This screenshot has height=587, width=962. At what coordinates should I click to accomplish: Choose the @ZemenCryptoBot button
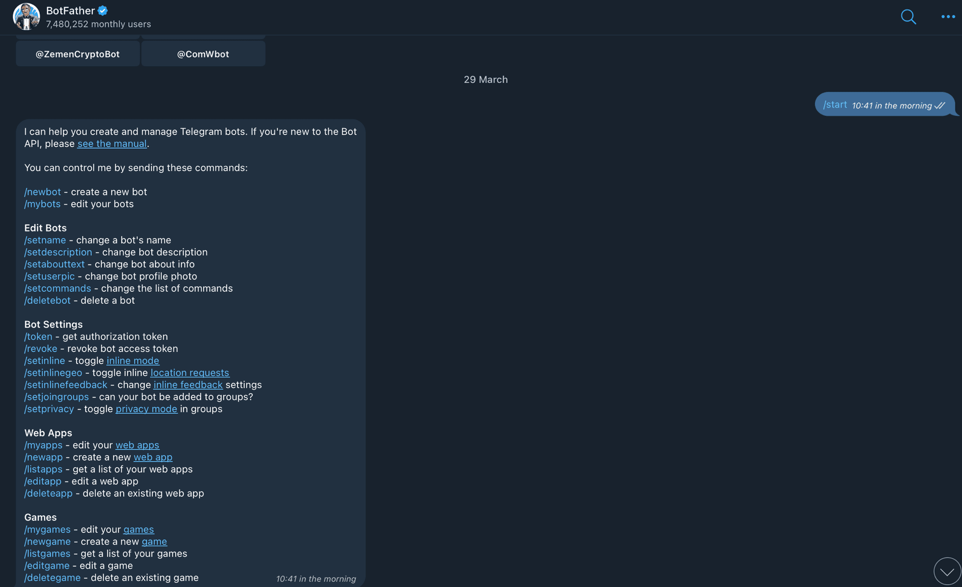pyautogui.click(x=78, y=54)
